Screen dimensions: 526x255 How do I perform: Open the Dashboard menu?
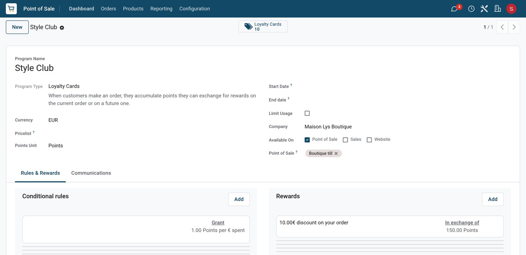click(82, 9)
